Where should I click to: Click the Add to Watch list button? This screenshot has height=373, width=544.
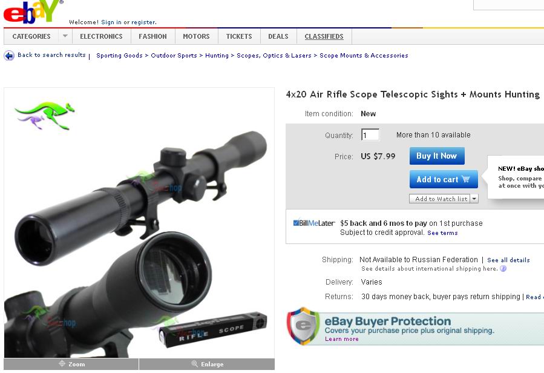point(439,199)
